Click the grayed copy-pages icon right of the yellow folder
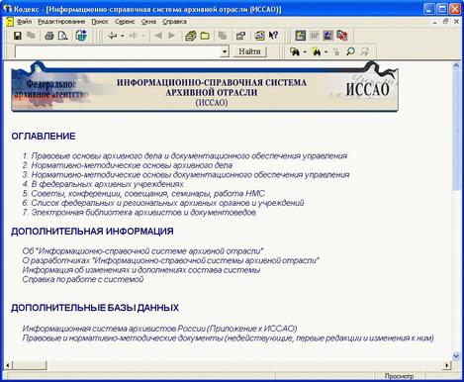The width and height of the screenshot is (464, 382). tap(223, 36)
